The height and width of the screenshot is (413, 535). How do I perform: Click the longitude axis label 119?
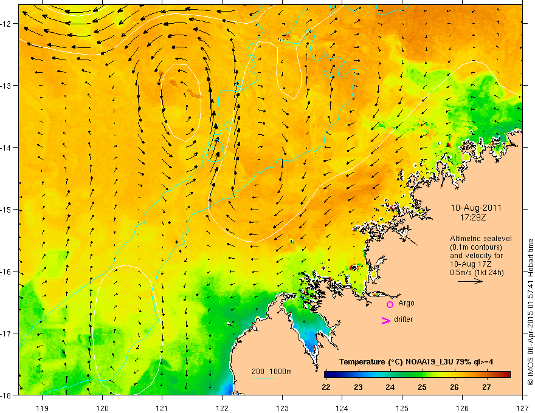pyautogui.click(x=43, y=408)
